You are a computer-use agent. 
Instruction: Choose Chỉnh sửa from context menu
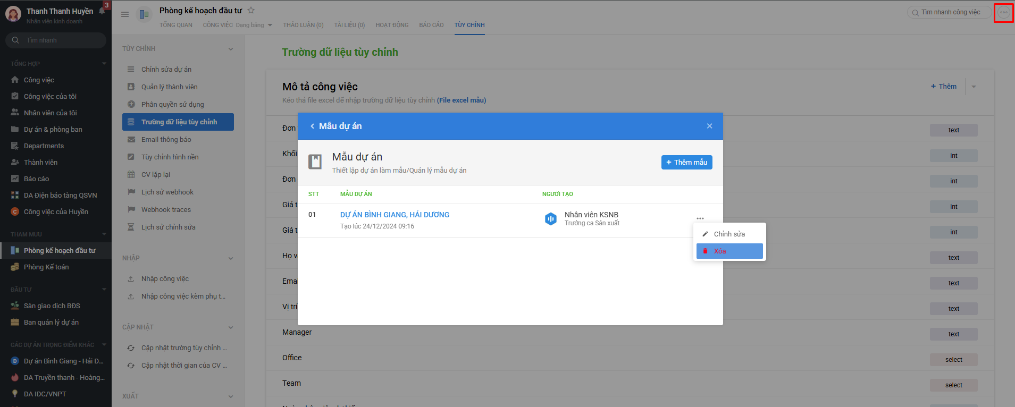[729, 234]
